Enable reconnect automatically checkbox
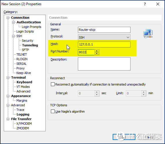165x144 pixels. point(53,84)
